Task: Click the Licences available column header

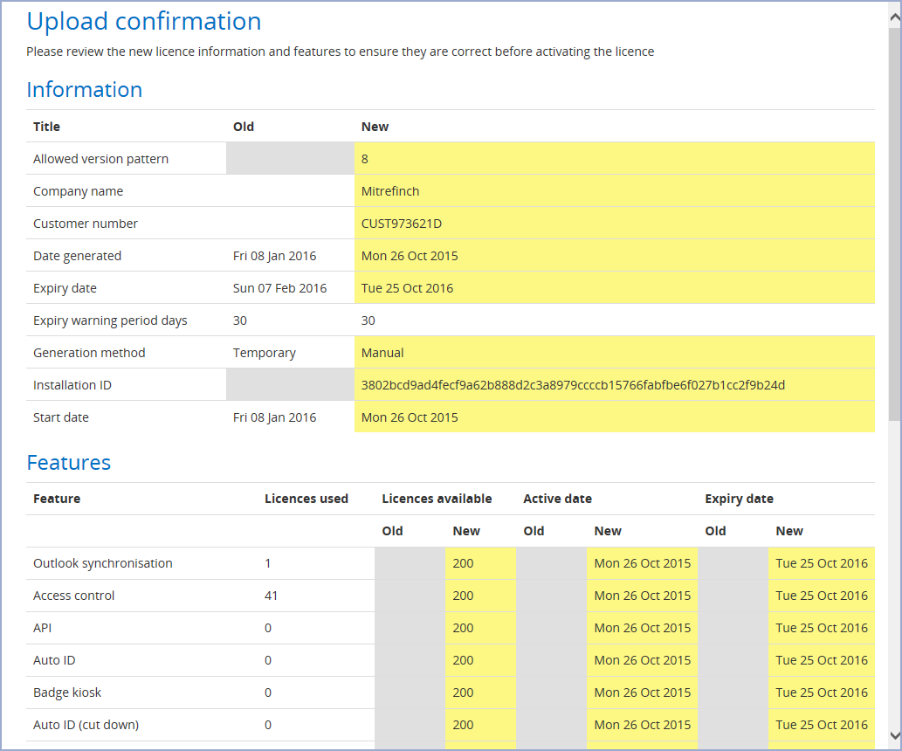Action: 437,499
